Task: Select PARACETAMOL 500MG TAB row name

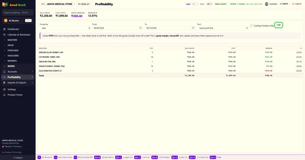Action: tap(52, 66)
